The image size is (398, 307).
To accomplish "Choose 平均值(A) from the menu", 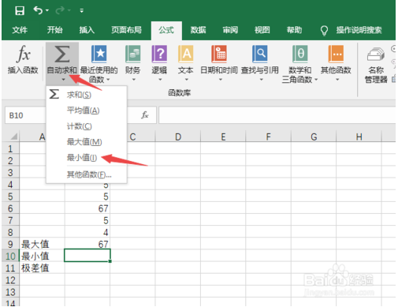I will (x=87, y=110).
